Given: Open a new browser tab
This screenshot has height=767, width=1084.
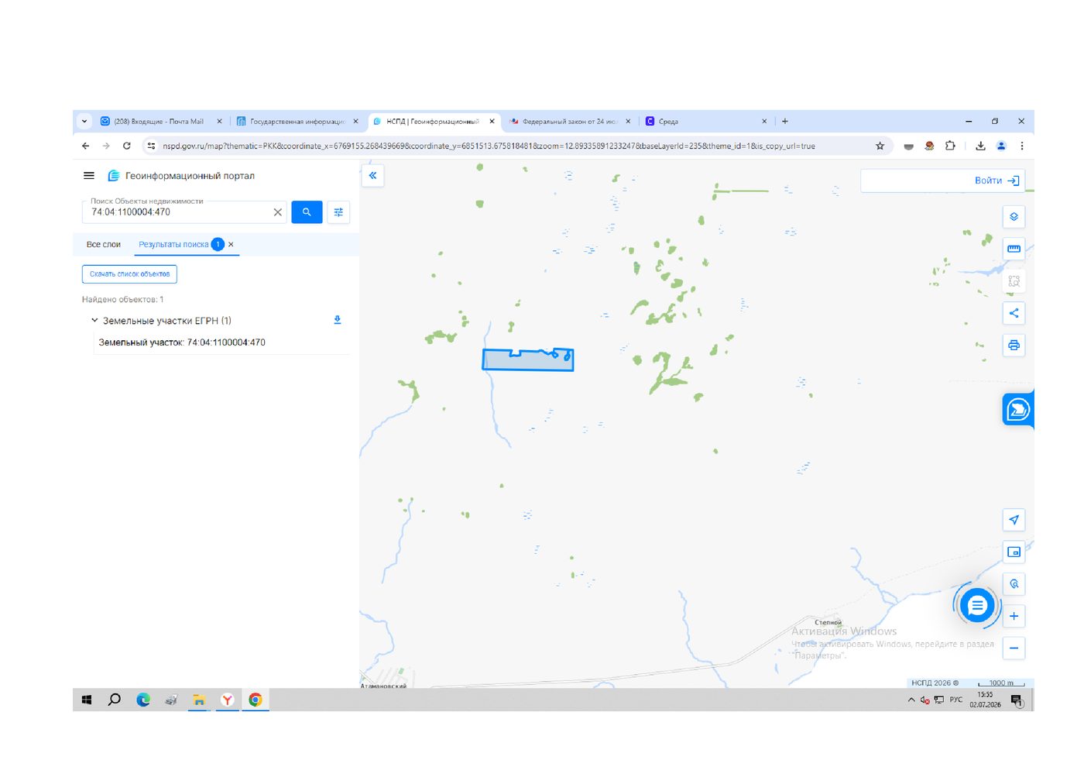Looking at the screenshot, I should pos(785,121).
